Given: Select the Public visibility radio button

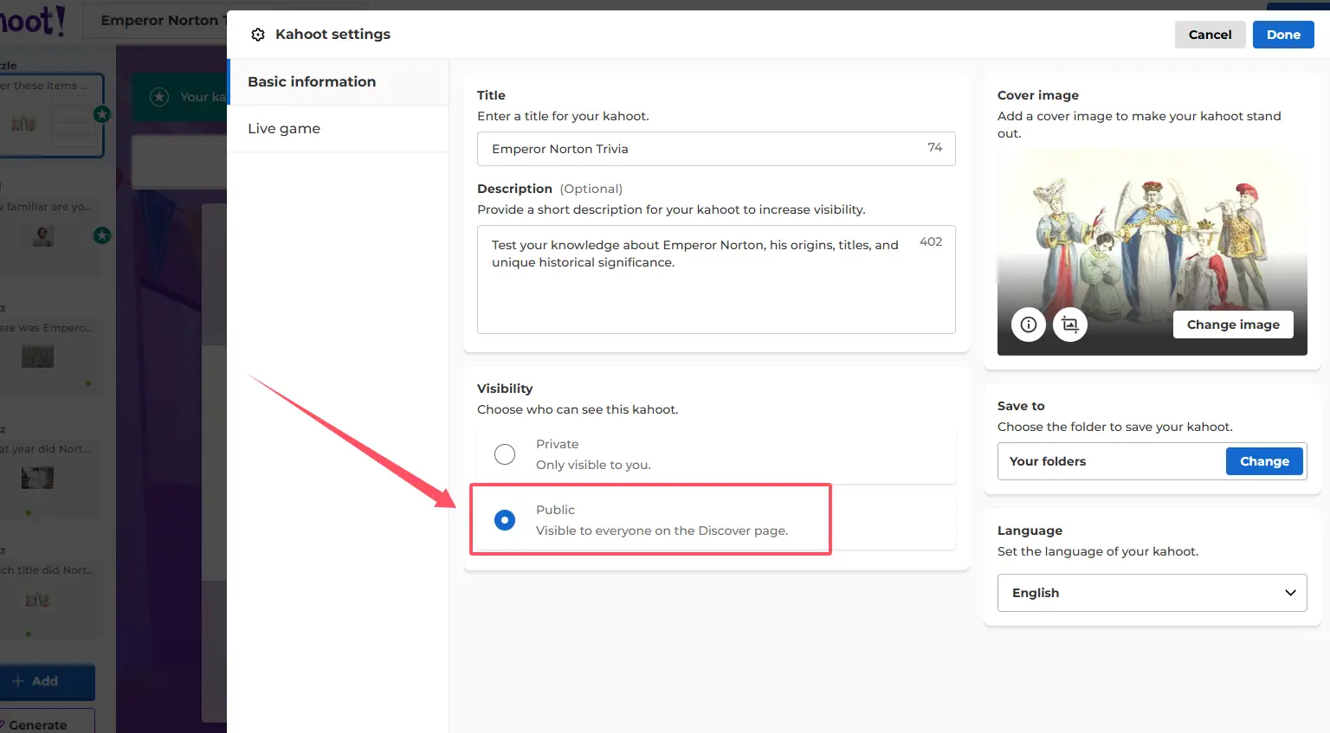Looking at the screenshot, I should point(505,520).
